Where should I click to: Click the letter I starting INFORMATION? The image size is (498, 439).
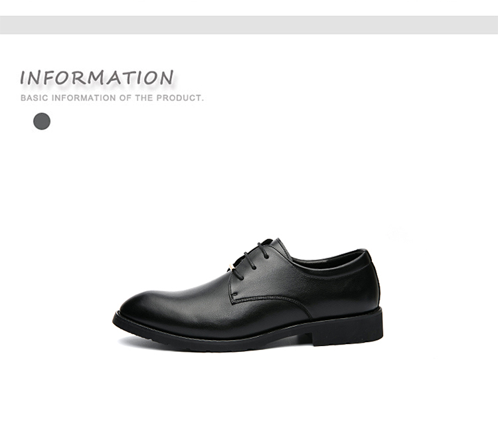click(23, 78)
